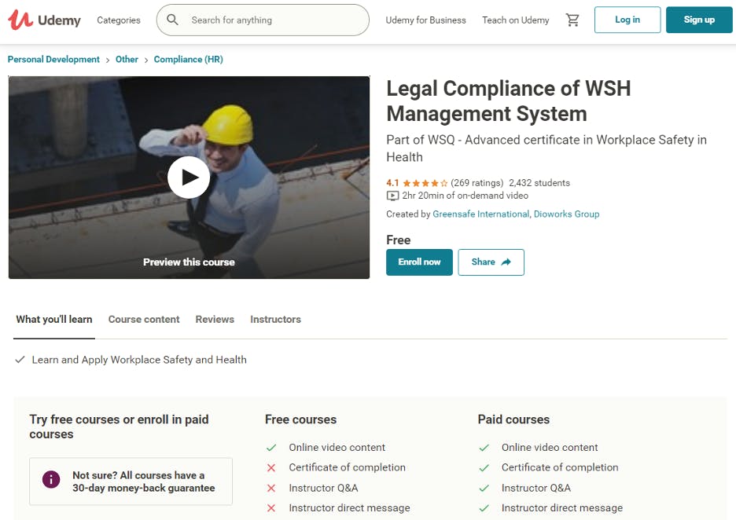Open the Reviews tab
This screenshot has width=736, height=520.
tap(214, 319)
